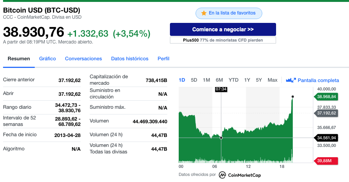Click the star icon in favorites button

tap(204, 13)
